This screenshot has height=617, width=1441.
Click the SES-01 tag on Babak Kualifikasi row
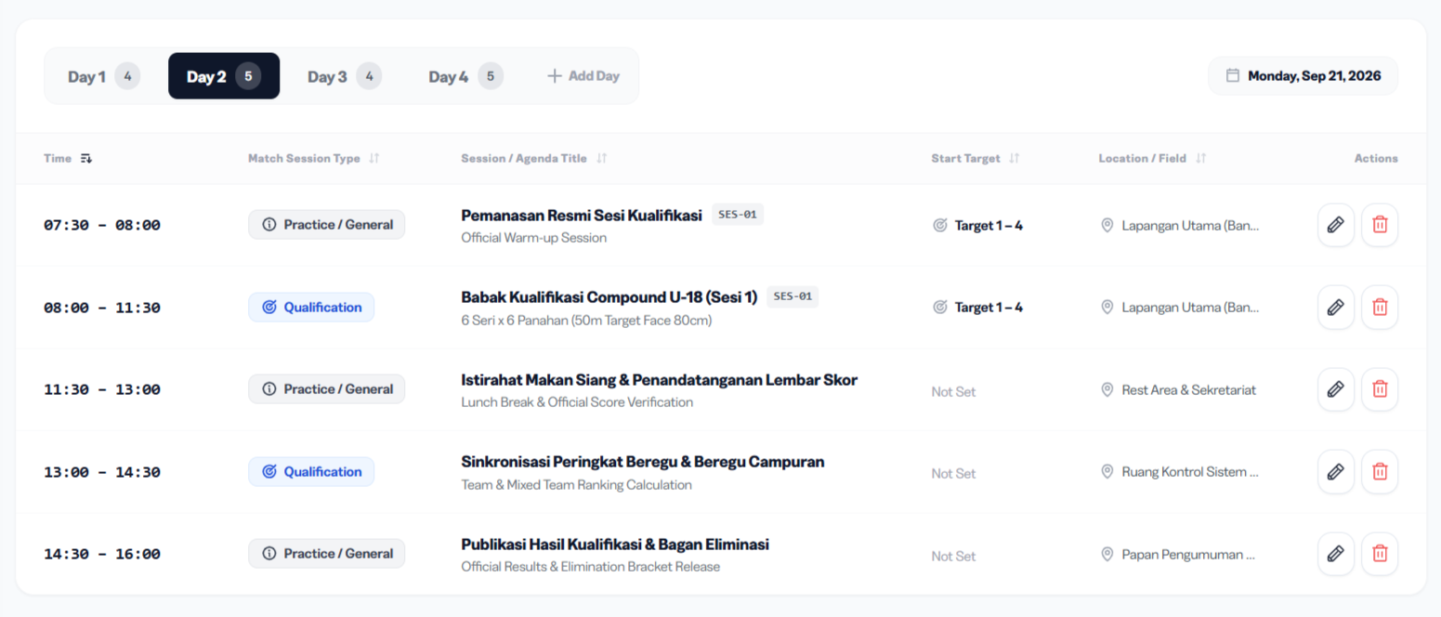(x=793, y=297)
